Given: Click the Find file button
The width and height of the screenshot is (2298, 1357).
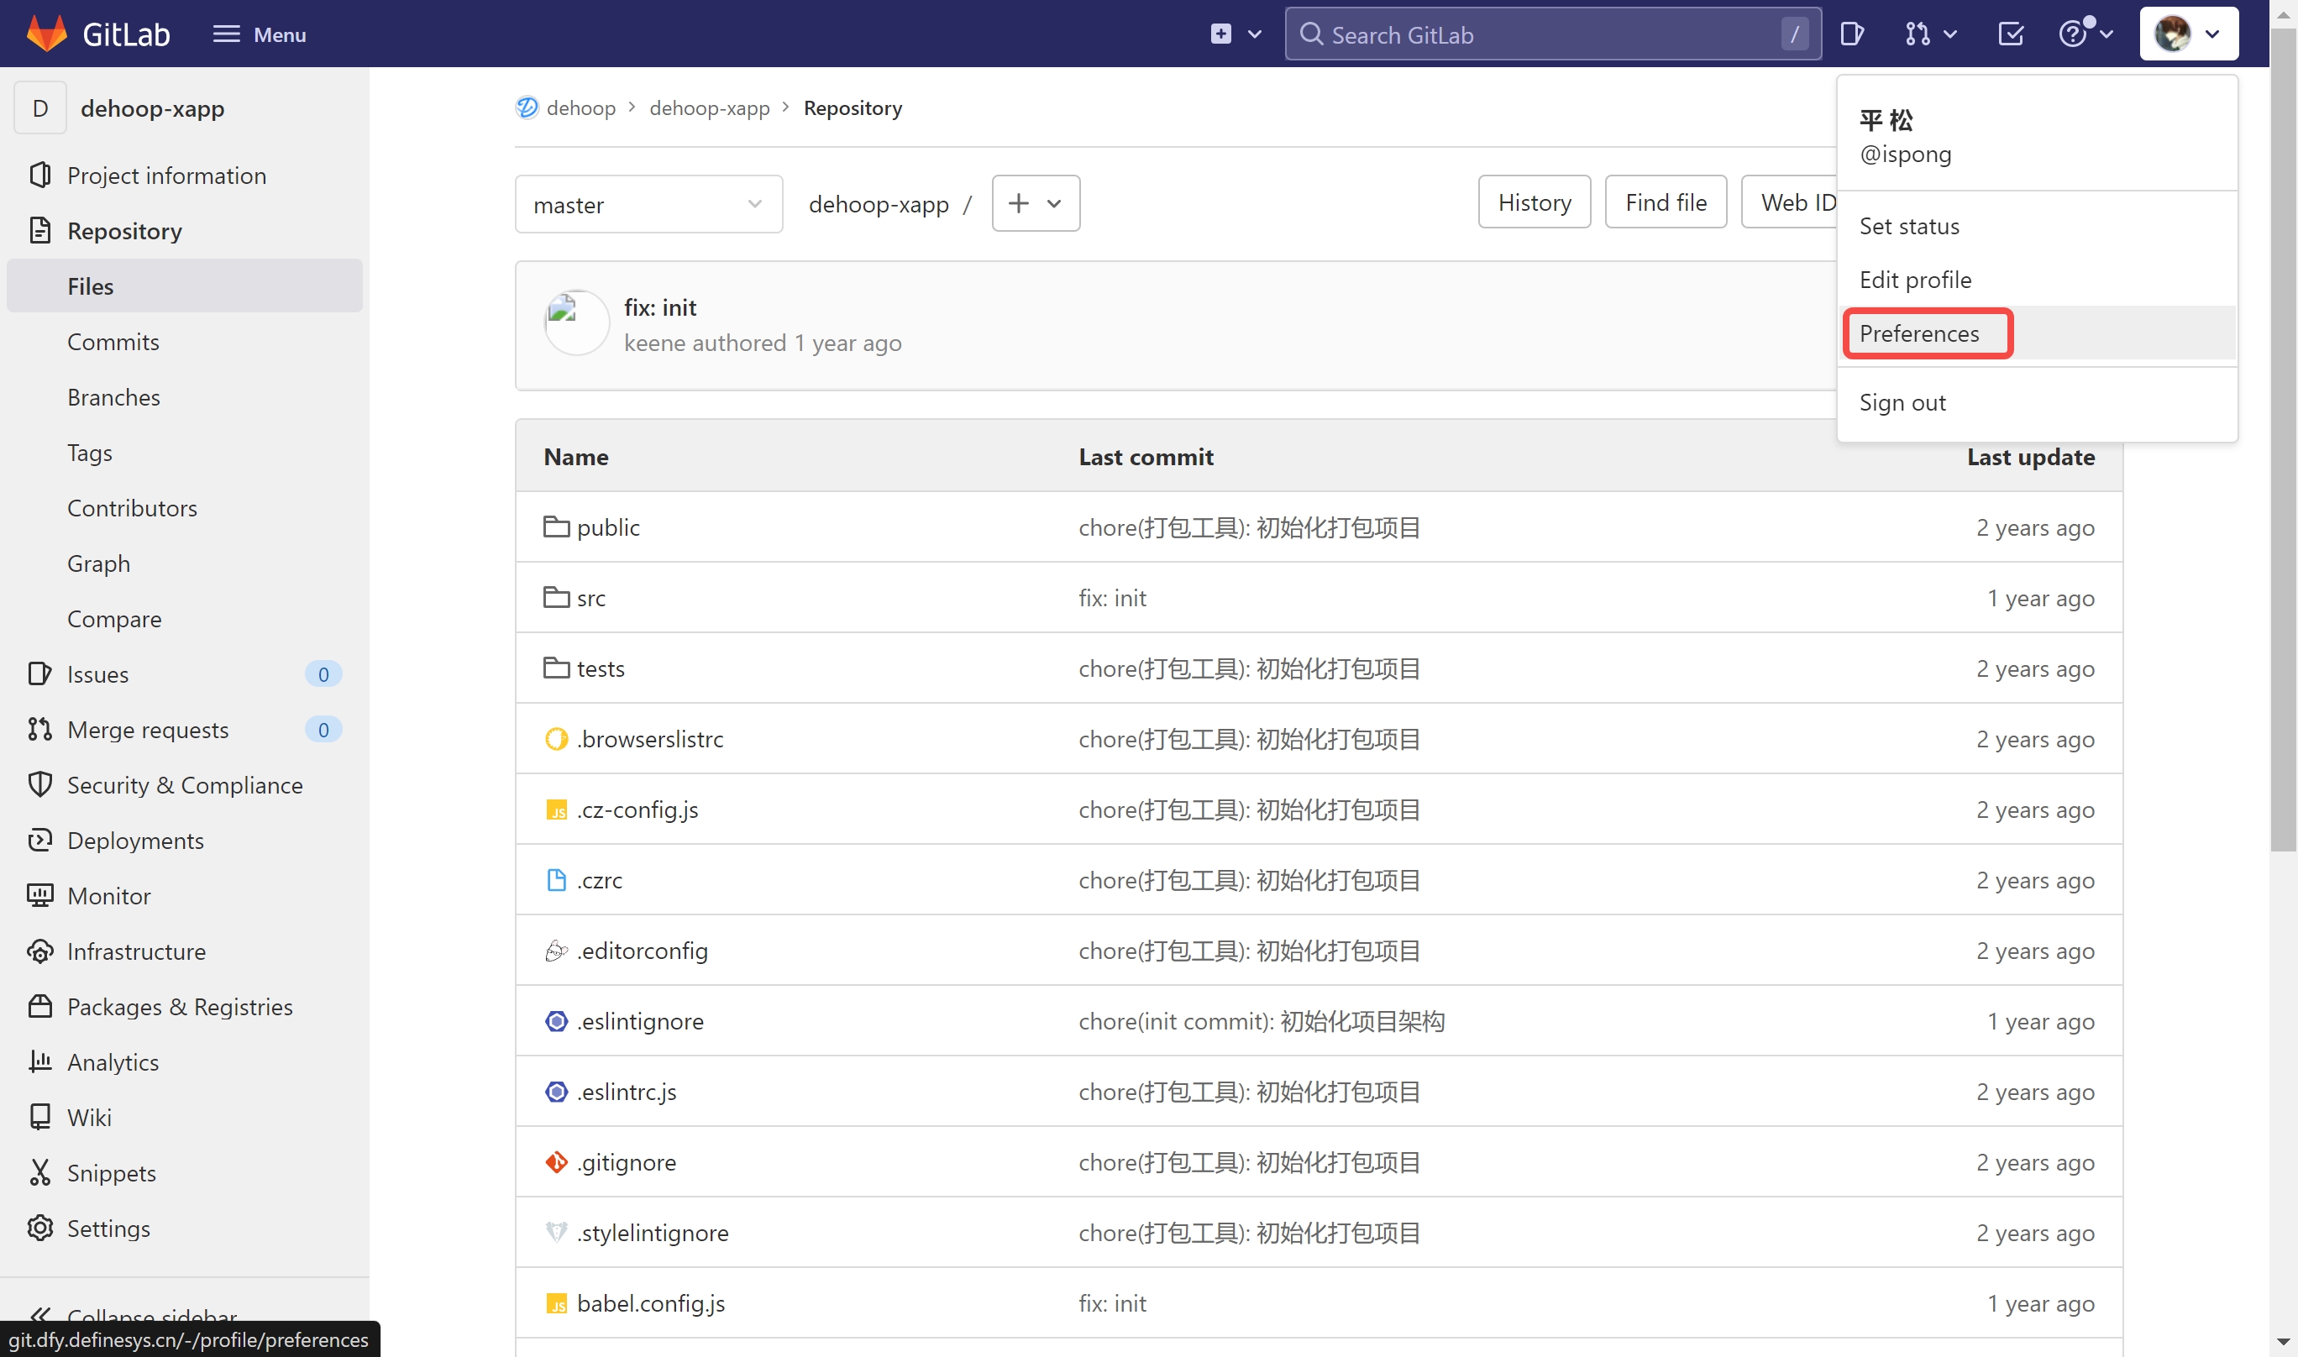Looking at the screenshot, I should [1666, 202].
